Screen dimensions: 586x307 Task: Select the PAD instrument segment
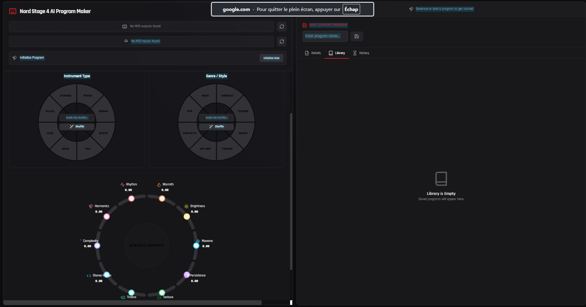point(88,149)
